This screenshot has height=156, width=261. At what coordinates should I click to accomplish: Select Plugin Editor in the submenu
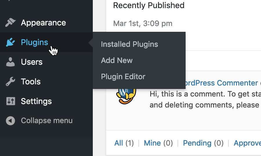pos(123,77)
